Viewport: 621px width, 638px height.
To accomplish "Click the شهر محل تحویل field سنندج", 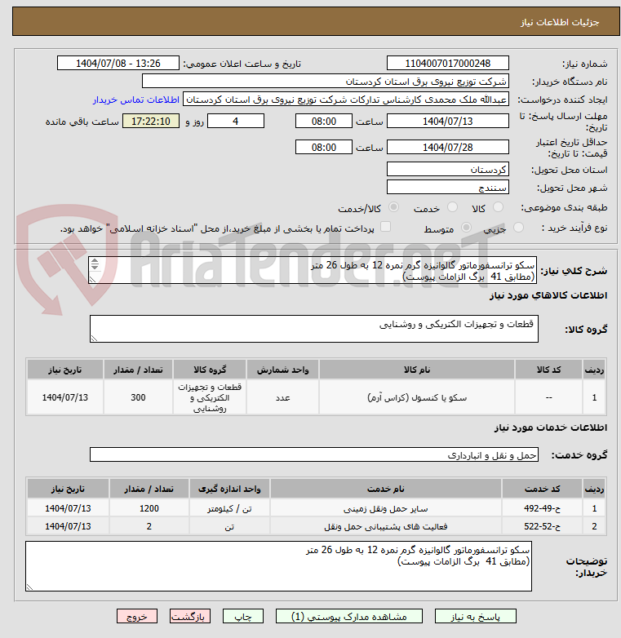I will pyautogui.click(x=448, y=187).
